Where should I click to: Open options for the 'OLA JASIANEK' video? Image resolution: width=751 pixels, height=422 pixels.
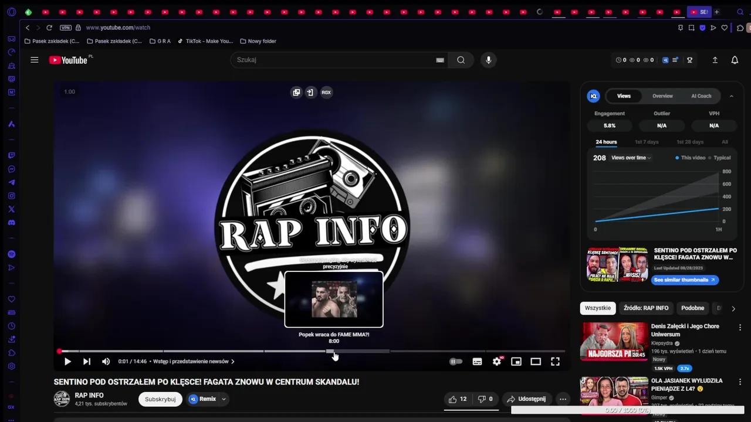(x=740, y=382)
